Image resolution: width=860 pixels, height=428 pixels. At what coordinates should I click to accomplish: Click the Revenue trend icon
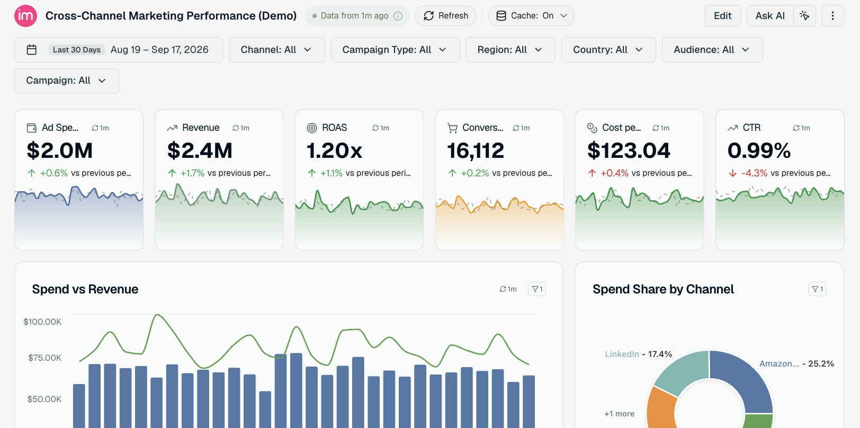click(x=172, y=128)
